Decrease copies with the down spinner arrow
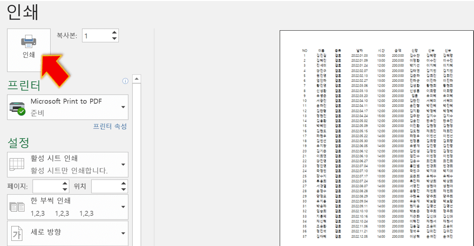The height and width of the screenshot is (246, 474). 114,39
